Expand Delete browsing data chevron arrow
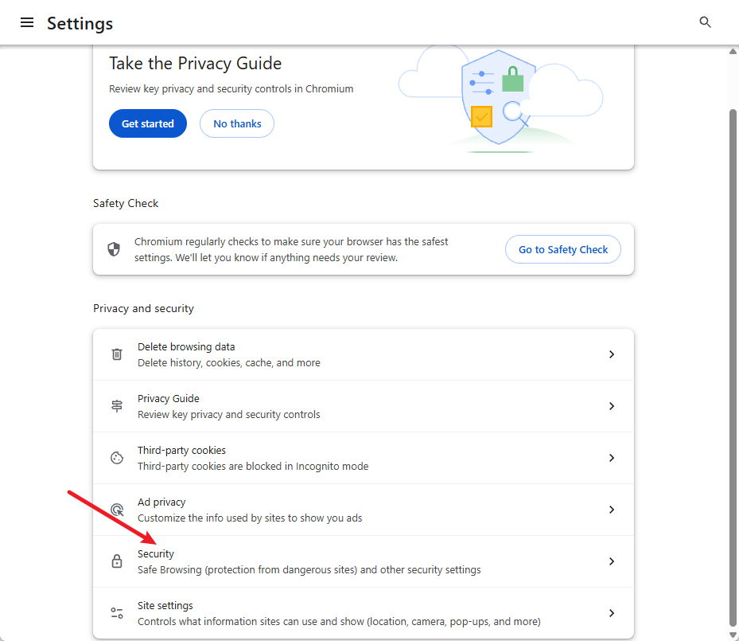The height and width of the screenshot is (641, 739). 611,354
